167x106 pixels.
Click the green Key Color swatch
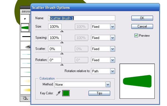[x=66, y=93]
